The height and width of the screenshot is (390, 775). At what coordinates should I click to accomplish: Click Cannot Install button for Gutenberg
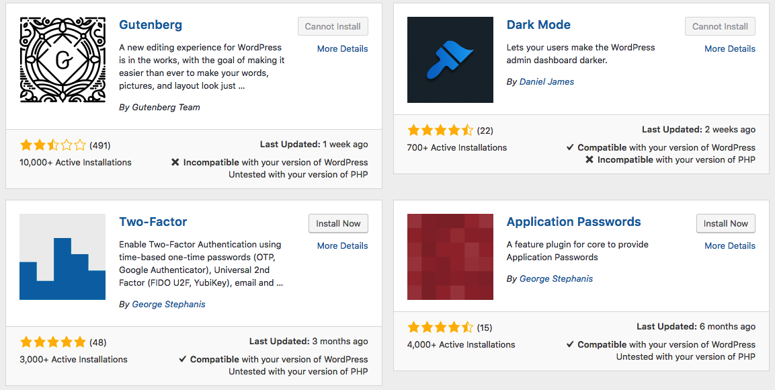(x=333, y=26)
